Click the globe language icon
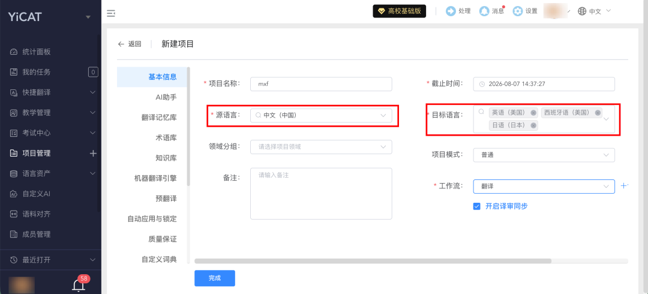 pyautogui.click(x=582, y=11)
